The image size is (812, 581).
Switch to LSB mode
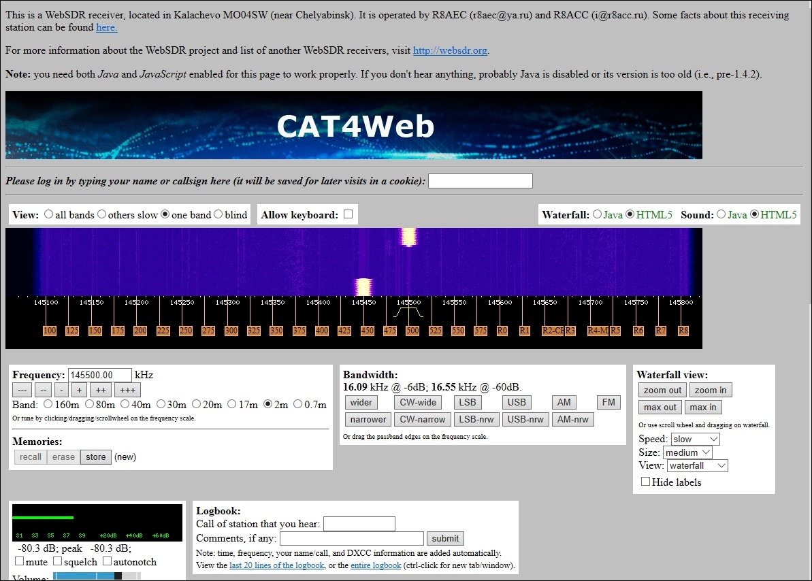467,402
